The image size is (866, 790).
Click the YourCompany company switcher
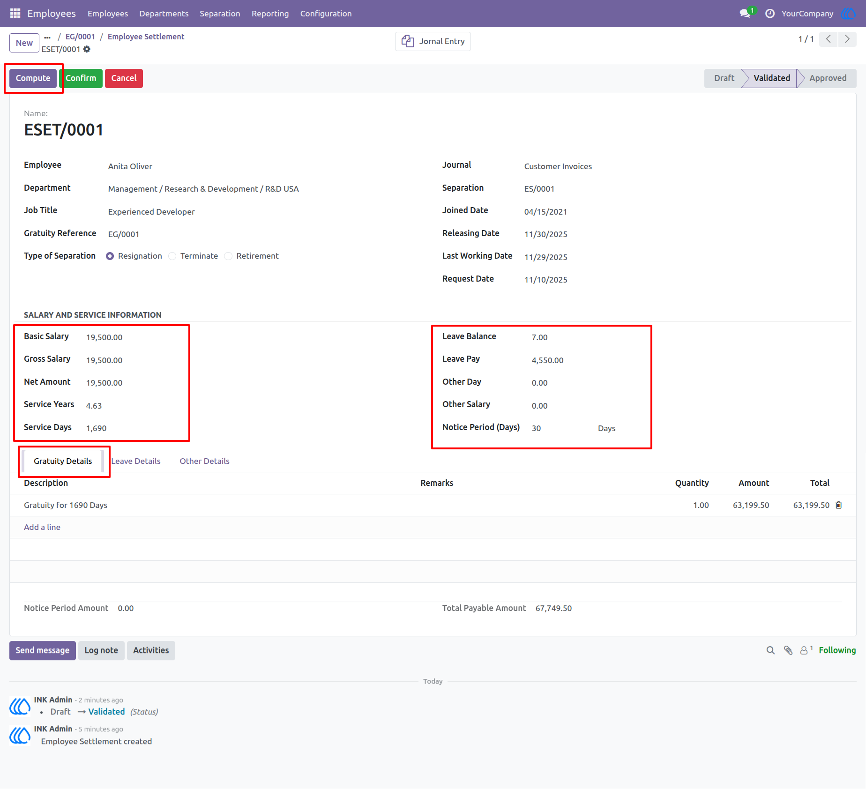point(807,14)
